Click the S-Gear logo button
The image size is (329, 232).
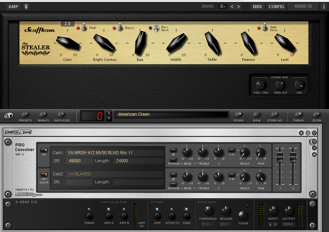pyautogui.click(x=8, y=115)
